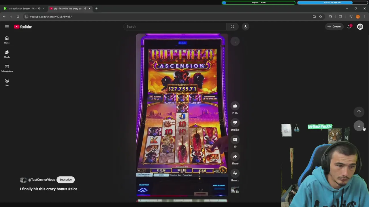Click the address bar URL
The image size is (369, 207).
pos(51,17)
